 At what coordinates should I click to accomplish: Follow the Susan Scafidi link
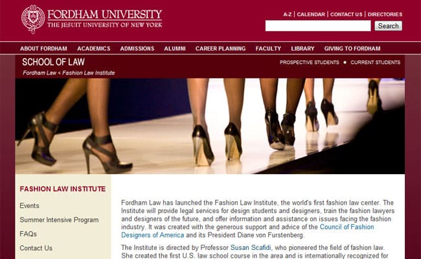coord(251,247)
